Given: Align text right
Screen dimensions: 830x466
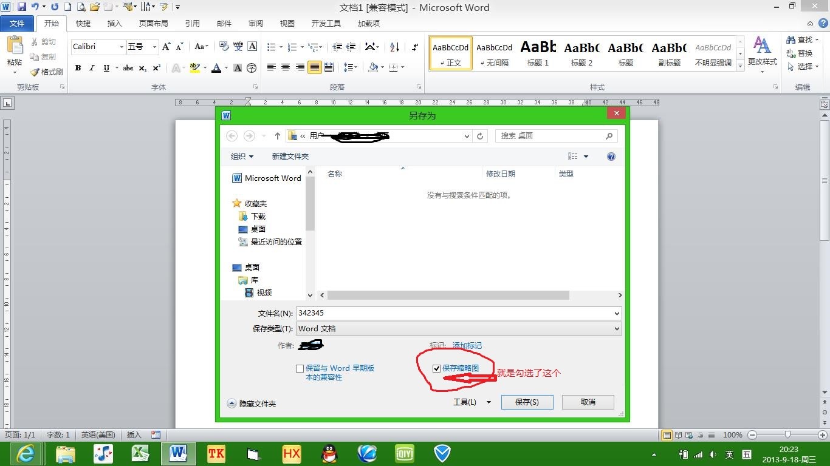Looking at the screenshot, I should 300,67.
